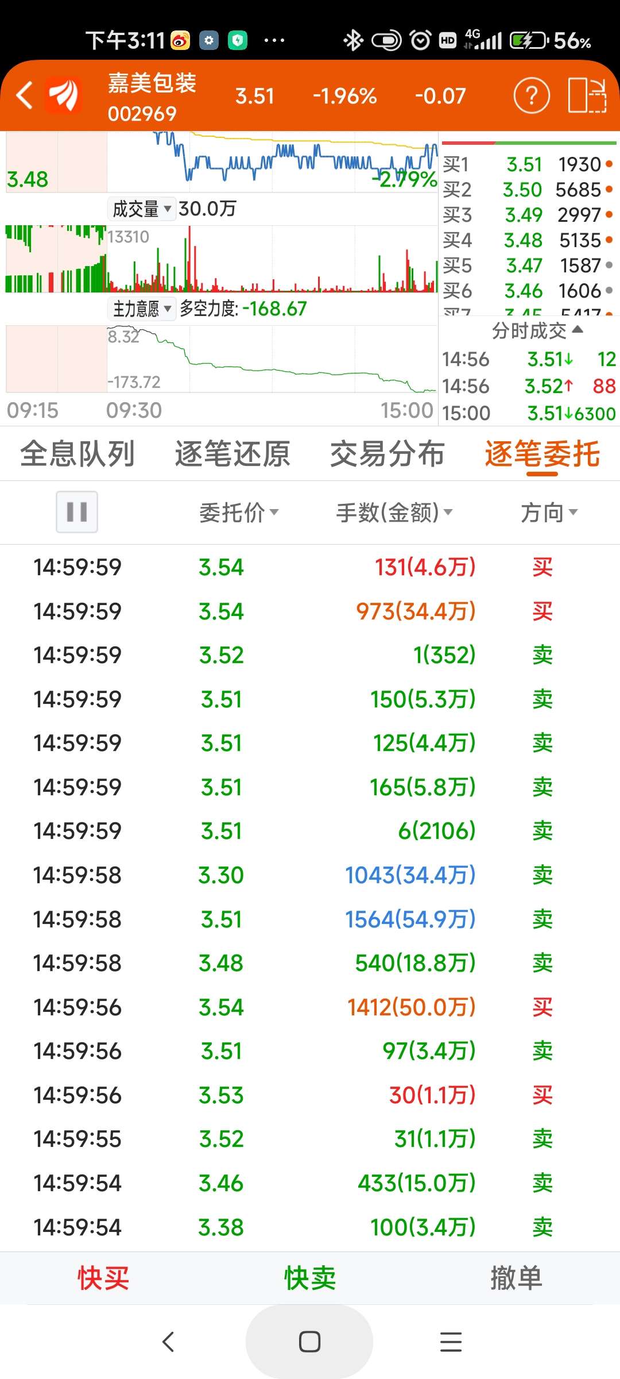This screenshot has width=620, height=1379.
Task: Select 买6 bid row at 3.46
Action: click(x=528, y=291)
